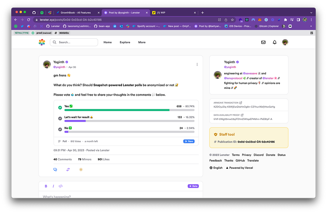Click the mirror icon under post
The width and height of the screenshot is (327, 213).
point(68,169)
